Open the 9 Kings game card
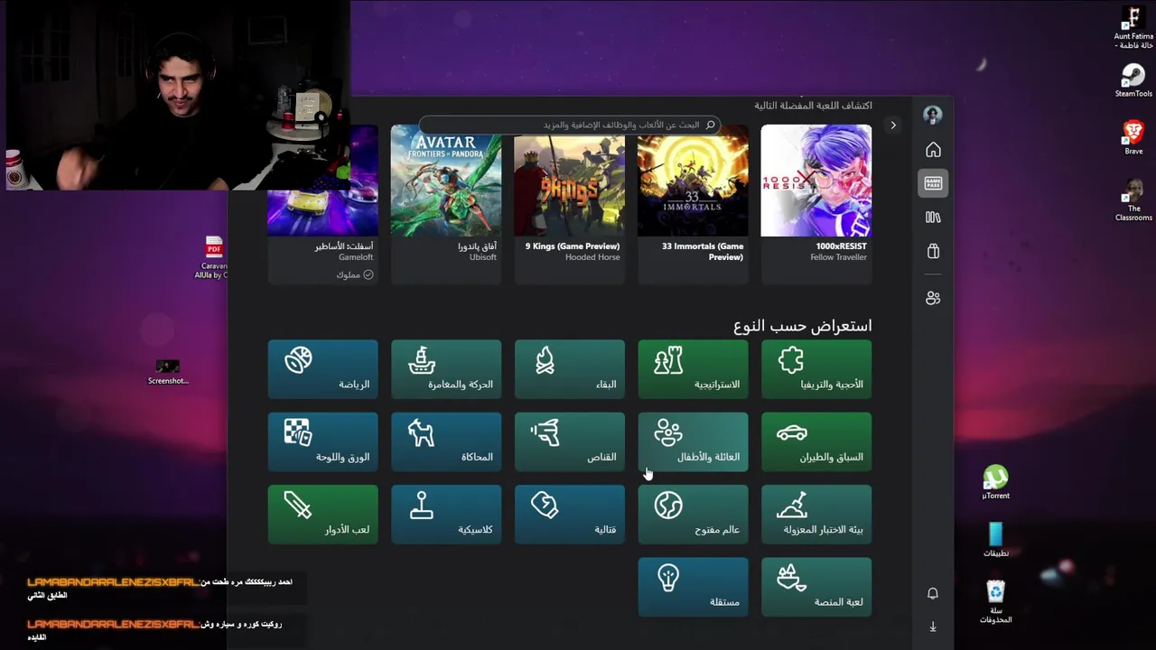The image size is (1156, 650). (x=569, y=204)
